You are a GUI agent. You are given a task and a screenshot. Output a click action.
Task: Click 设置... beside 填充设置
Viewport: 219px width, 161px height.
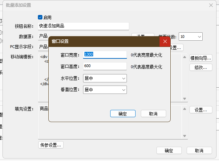click(x=201, y=110)
